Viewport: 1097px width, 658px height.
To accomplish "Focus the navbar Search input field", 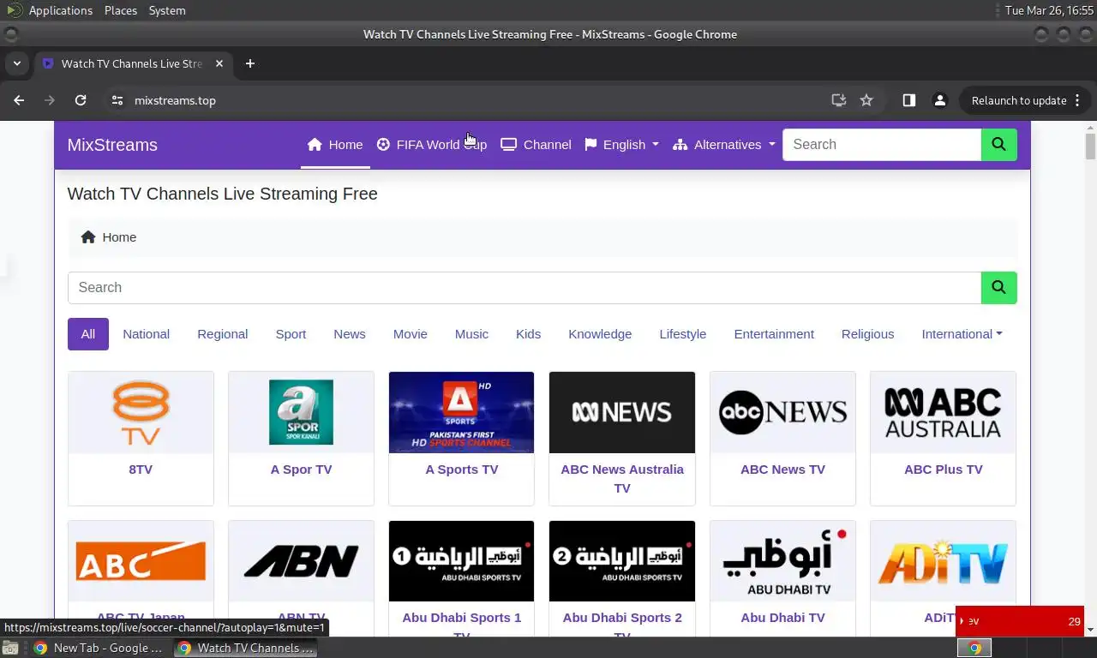I will [882, 145].
